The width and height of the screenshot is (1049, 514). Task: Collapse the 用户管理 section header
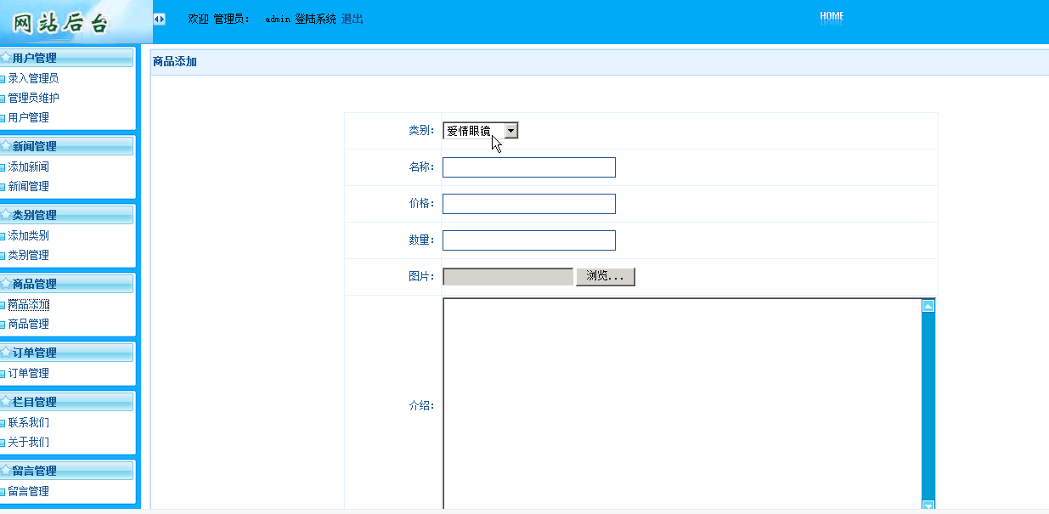click(67, 58)
